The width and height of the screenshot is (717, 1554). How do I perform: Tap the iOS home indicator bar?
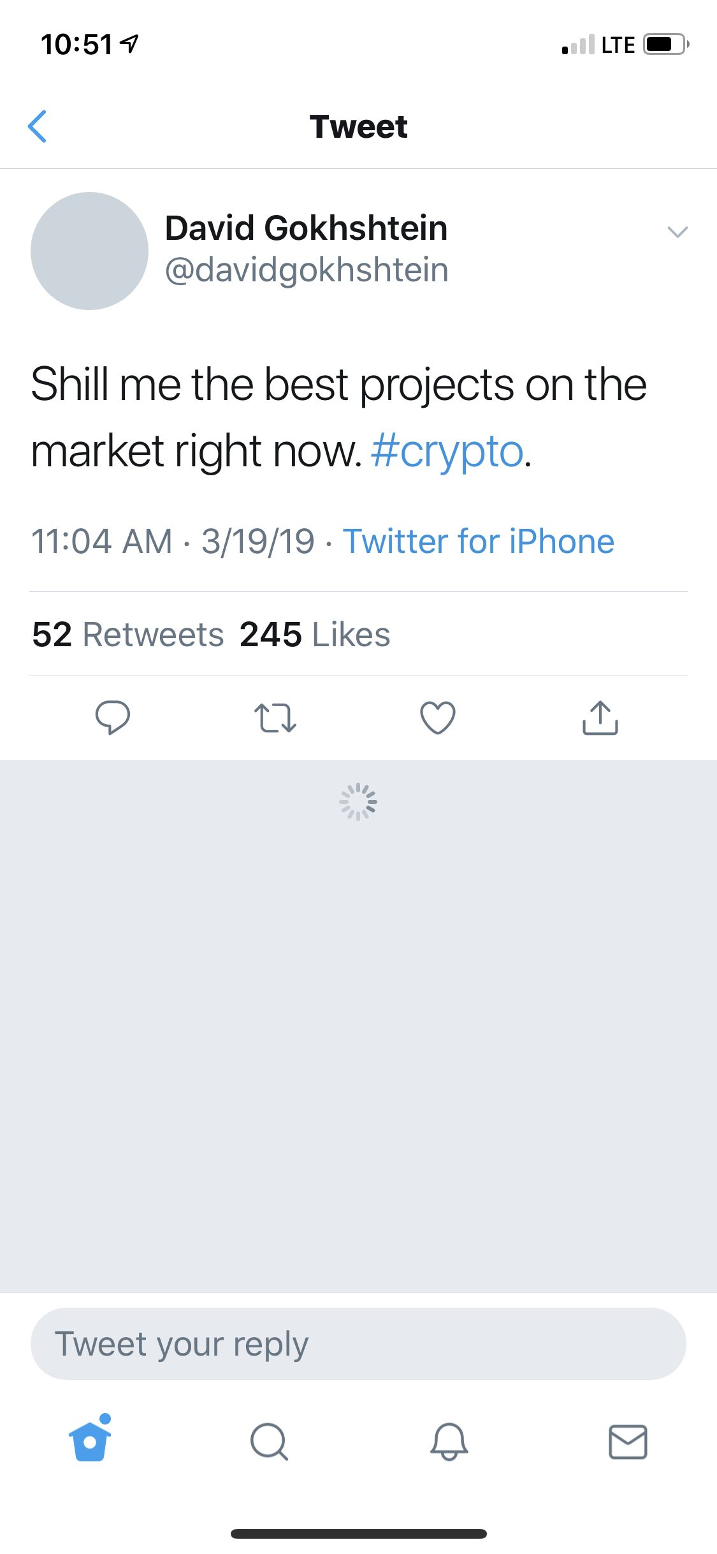coord(358,1534)
